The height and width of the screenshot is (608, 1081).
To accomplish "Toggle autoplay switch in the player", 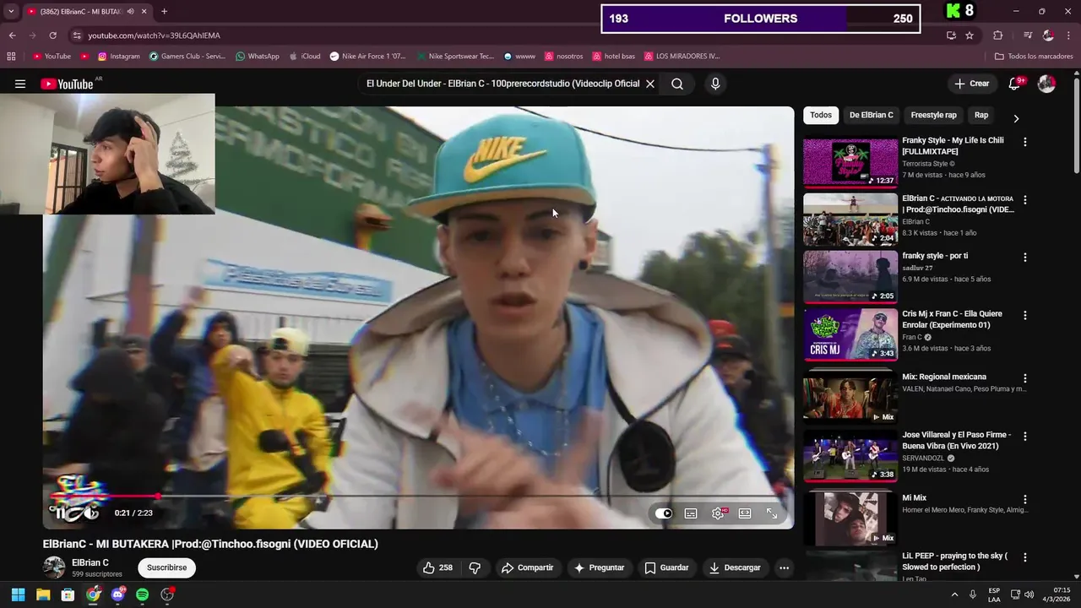I will pyautogui.click(x=664, y=513).
